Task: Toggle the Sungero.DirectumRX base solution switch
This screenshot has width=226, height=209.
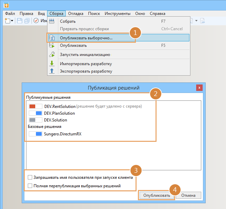Action: coord(36,134)
